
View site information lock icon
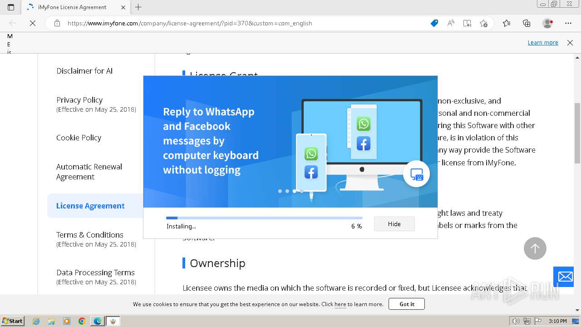pyautogui.click(x=57, y=23)
